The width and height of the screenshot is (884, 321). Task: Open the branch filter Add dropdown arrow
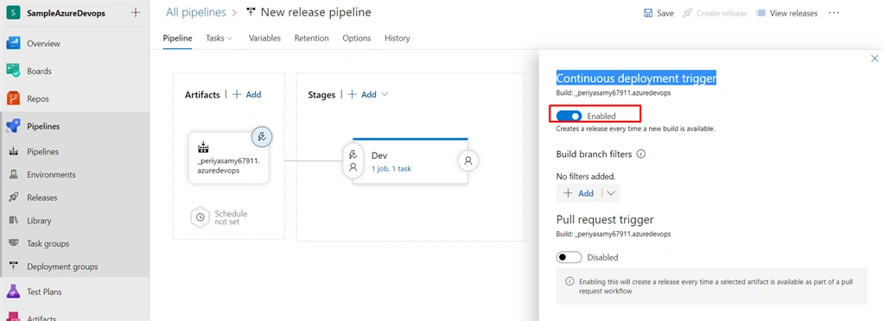pyautogui.click(x=611, y=193)
